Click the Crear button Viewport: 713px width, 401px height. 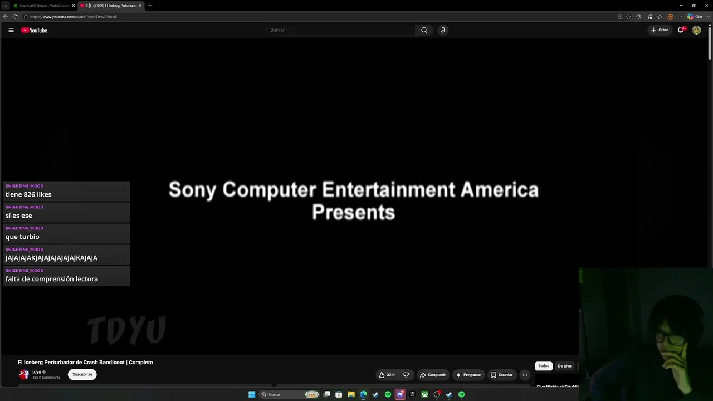coord(660,30)
